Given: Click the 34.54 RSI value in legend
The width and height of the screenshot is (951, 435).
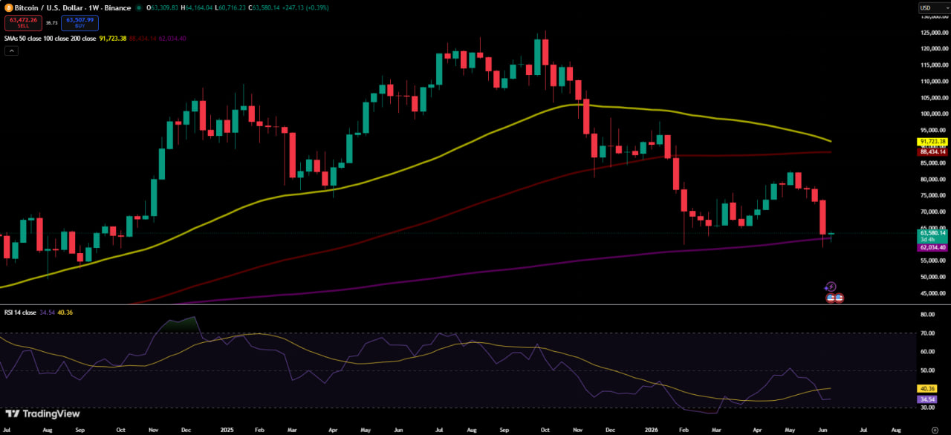Looking at the screenshot, I should pos(46,313).
